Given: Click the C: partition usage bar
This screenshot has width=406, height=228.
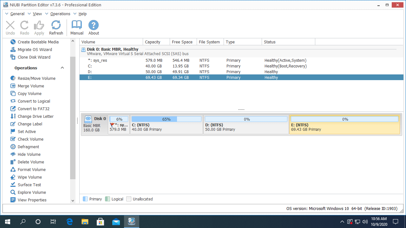Looking at the screenshot, I should pos(166,119).
